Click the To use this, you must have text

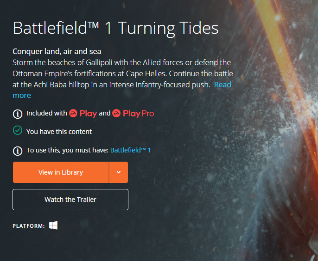[x=67, y=150]
